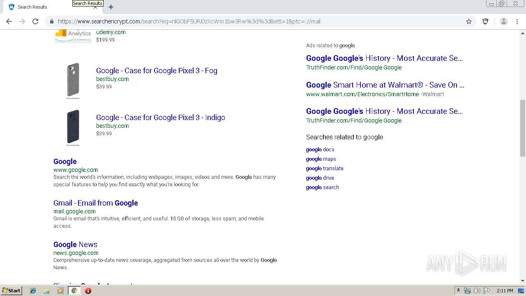Click the network tray icon
The image size is (526, 296).
(x=467, y=291)
